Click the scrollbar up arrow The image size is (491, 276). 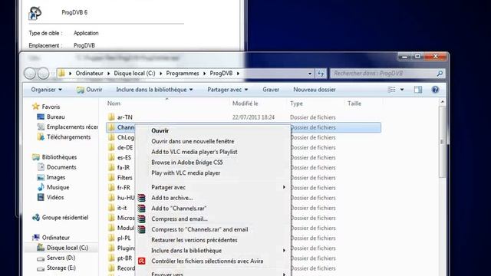tap(442, 102)
